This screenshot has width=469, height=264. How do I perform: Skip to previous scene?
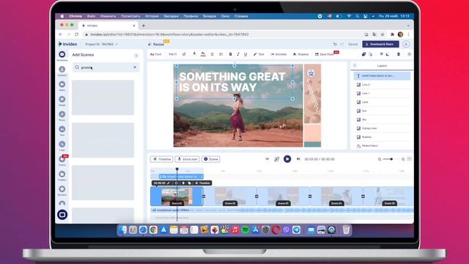coord(267,159)
